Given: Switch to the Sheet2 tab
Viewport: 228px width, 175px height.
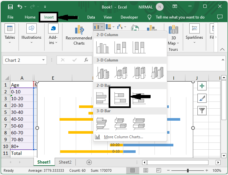Looking at the screenshot, I should [x=65, y=162].
